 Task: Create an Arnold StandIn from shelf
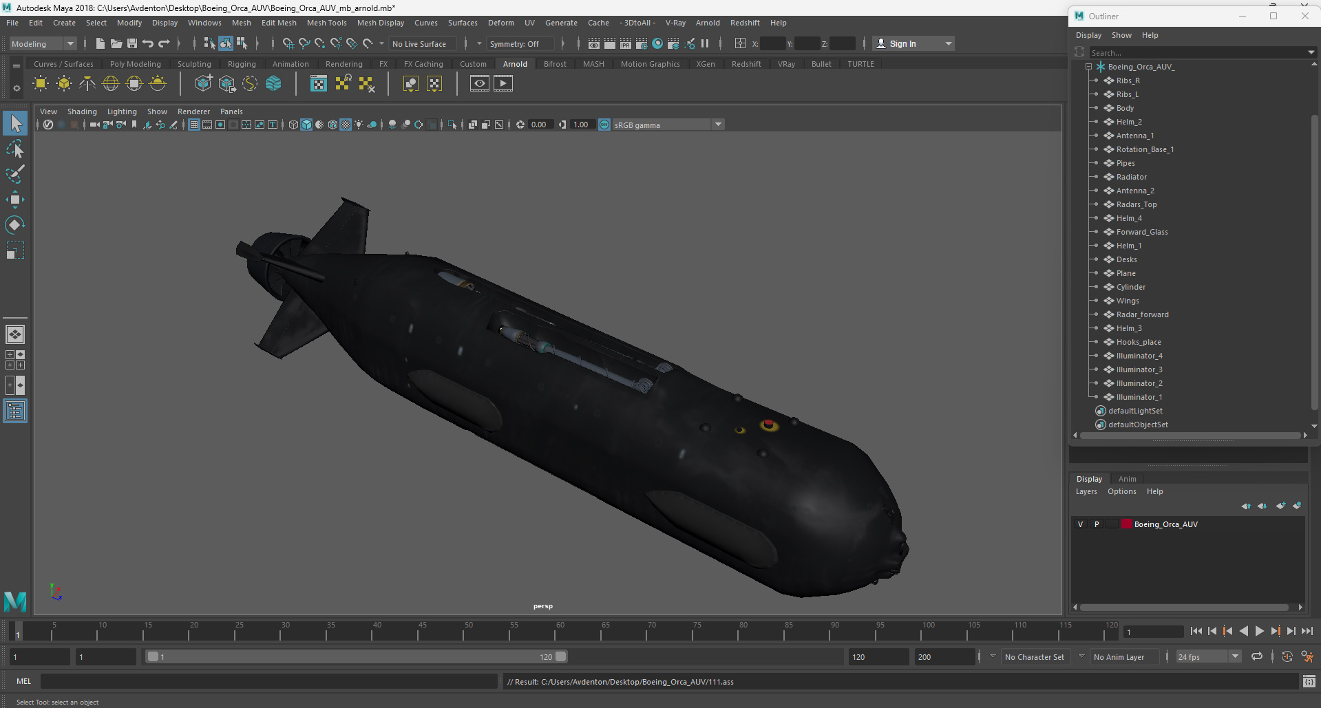(203, 84)
